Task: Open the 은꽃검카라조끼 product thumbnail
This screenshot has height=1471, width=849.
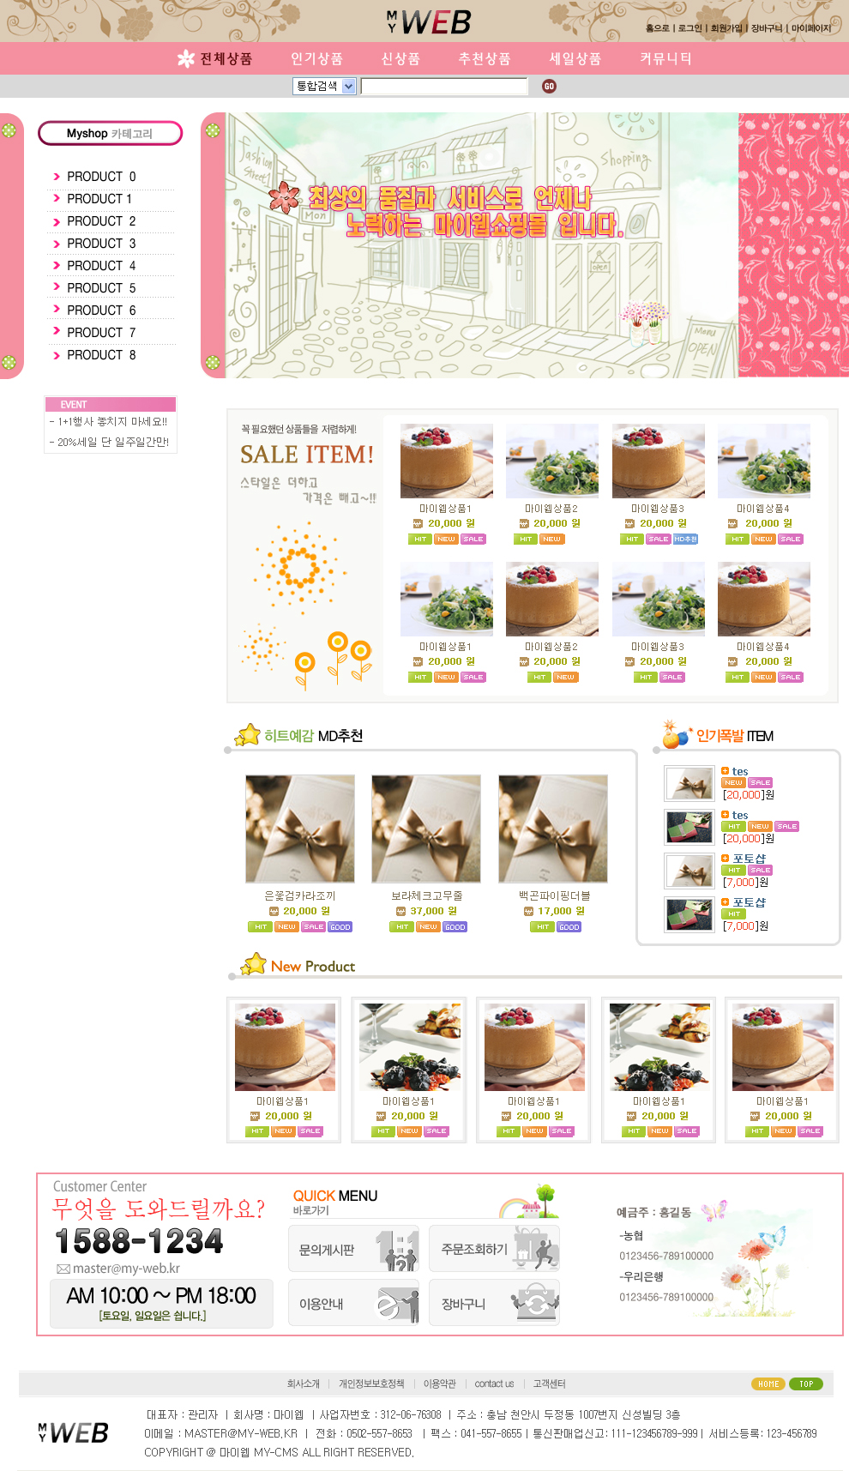Action: [300, 829]
